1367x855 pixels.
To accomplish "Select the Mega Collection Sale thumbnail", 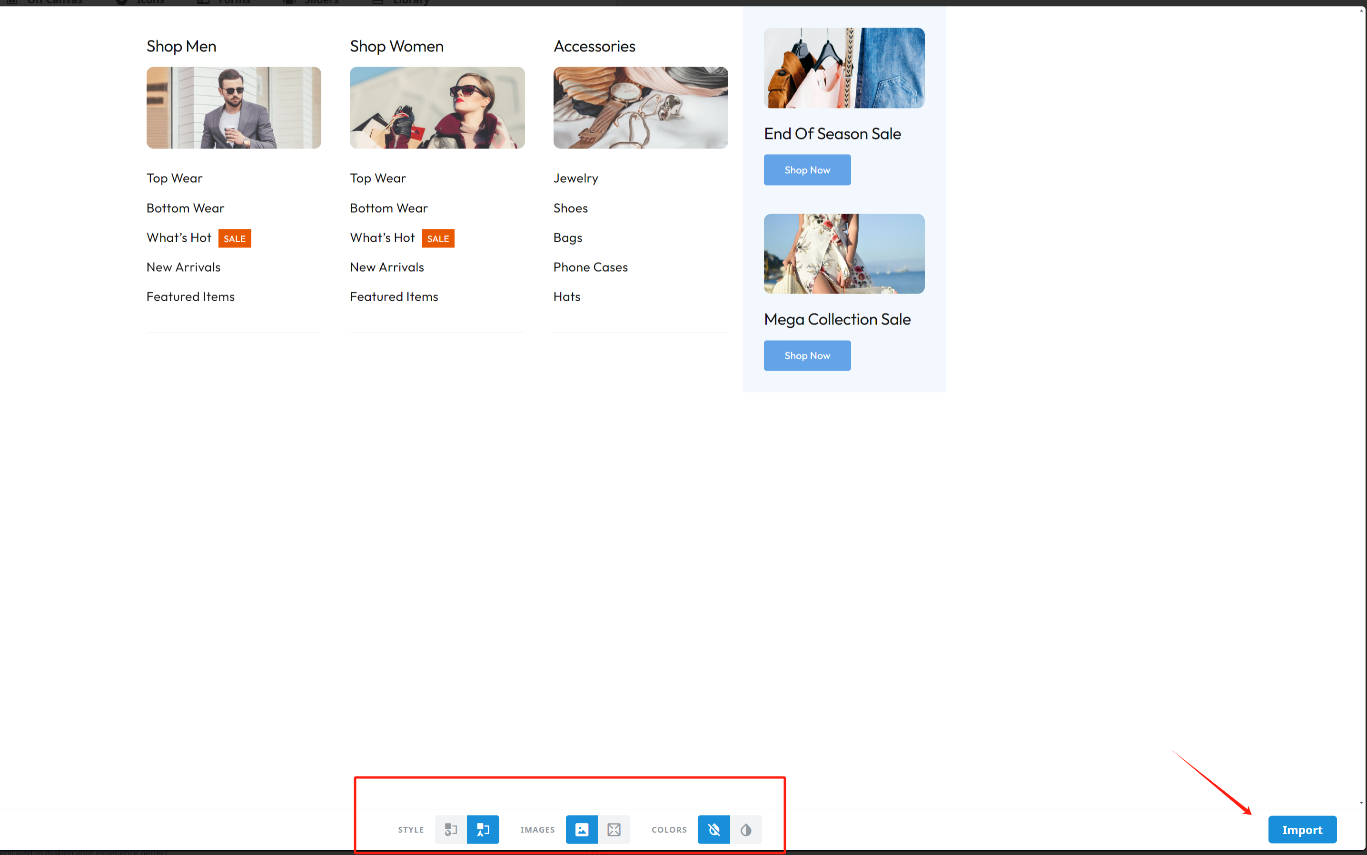I will (x=844, y=253).
